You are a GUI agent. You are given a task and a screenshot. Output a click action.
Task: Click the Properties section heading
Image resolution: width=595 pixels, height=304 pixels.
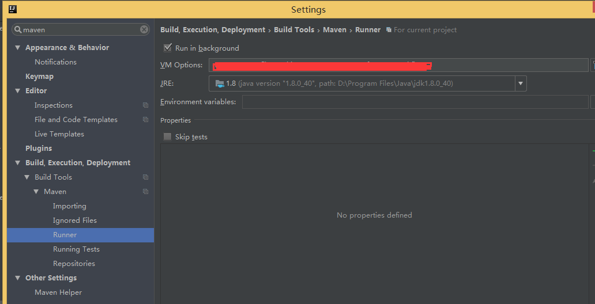point(175,120)
